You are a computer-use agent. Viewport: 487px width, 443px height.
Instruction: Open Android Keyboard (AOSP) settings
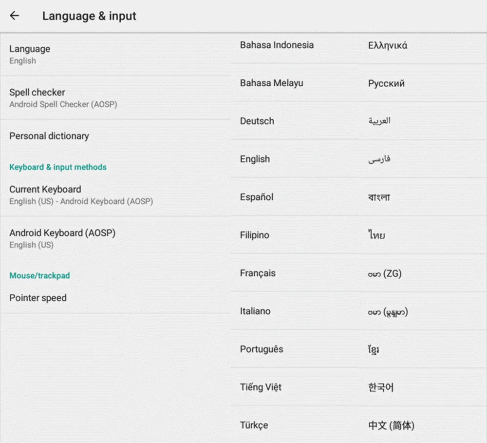pos(62,238)
